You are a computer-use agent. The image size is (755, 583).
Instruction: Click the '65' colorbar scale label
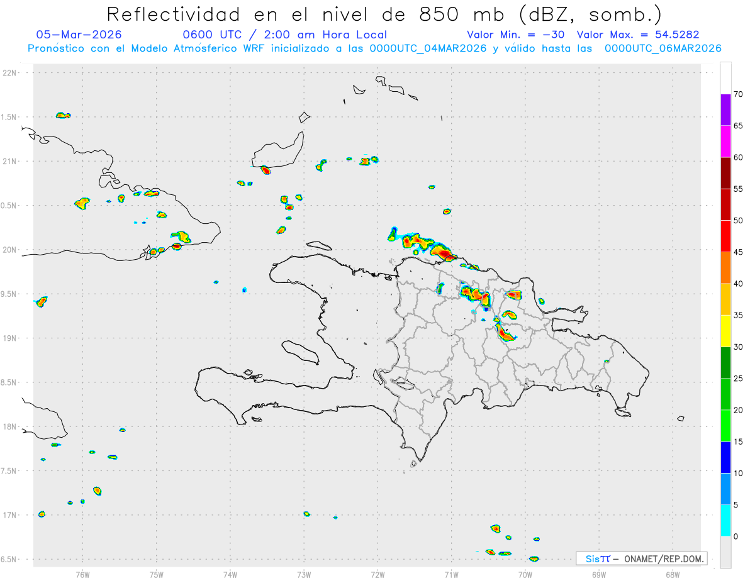(739, 126)
